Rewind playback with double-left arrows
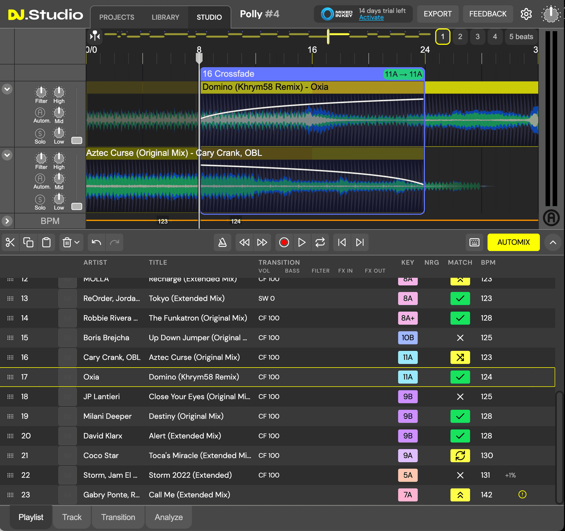 pyautogui.click(x=244, y=243)
